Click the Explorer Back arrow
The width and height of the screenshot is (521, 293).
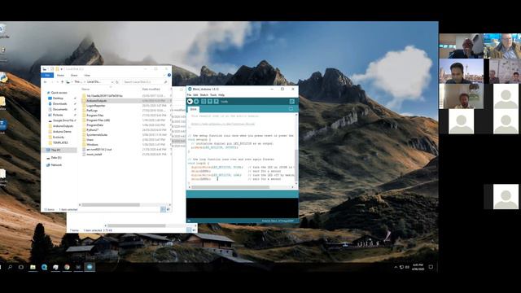click(x=46, y=81)
